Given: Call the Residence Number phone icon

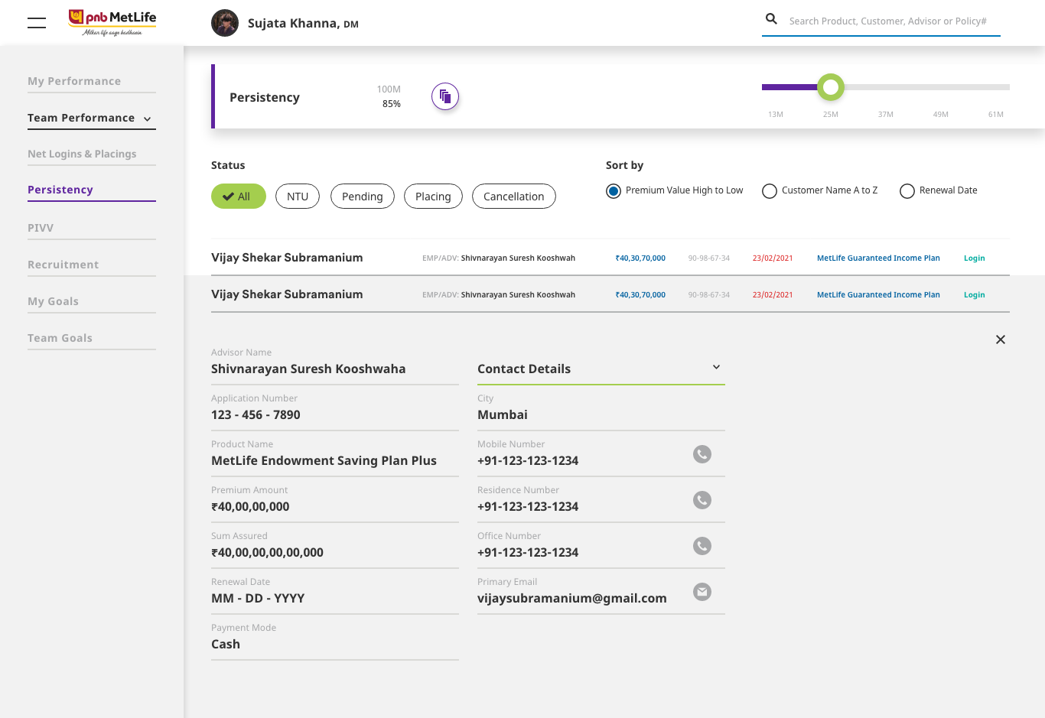Looking at the screenshot, I should coord(702,500).
